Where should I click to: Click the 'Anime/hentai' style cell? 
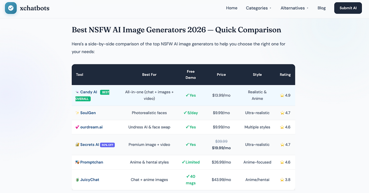(257, 179)
